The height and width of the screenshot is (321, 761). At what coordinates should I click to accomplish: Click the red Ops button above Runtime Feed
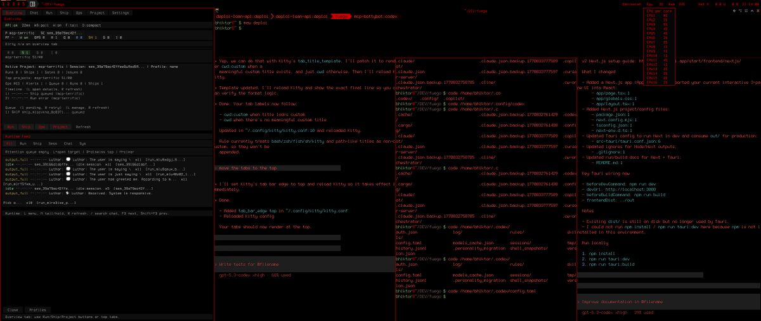coord(42,127)
